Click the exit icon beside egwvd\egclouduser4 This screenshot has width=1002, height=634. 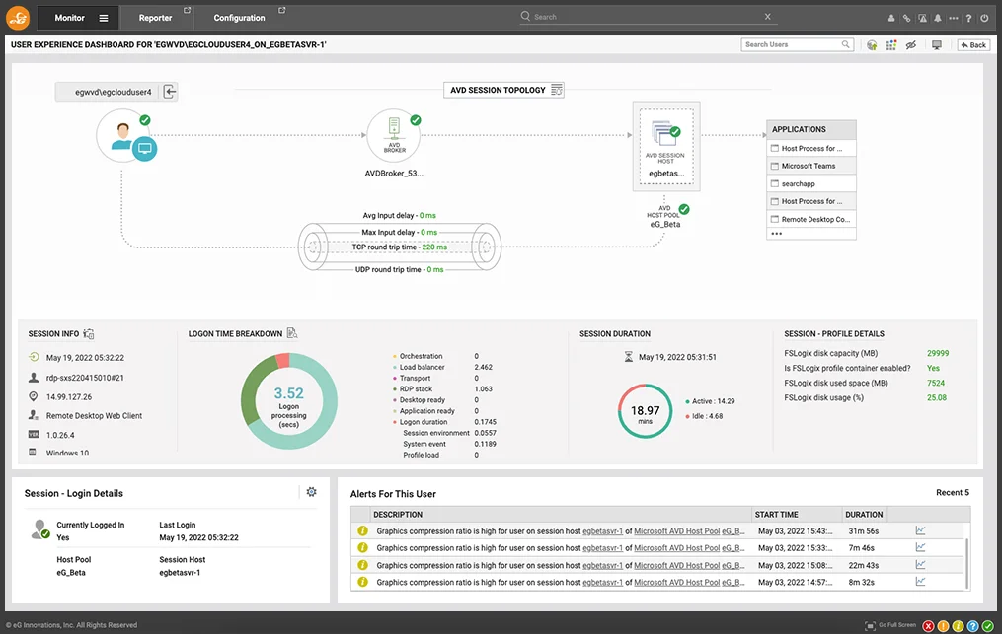click(170, 92)
